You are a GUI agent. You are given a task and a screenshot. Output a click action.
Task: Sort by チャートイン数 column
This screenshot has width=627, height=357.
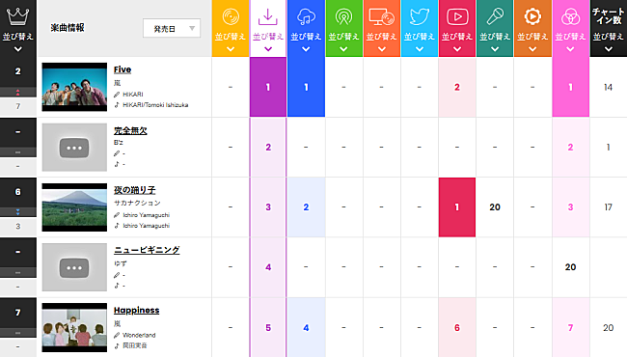pos(609,42)
